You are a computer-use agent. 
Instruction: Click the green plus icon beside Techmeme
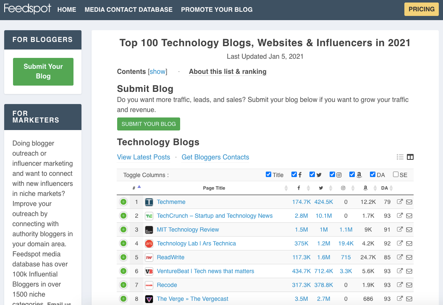[x=123, y=202]
